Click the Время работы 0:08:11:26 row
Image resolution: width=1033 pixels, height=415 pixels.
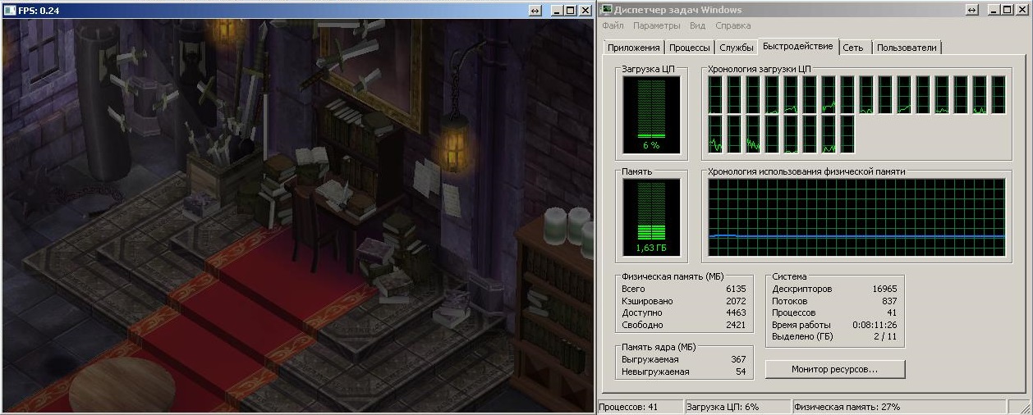(x=834, y=325)
